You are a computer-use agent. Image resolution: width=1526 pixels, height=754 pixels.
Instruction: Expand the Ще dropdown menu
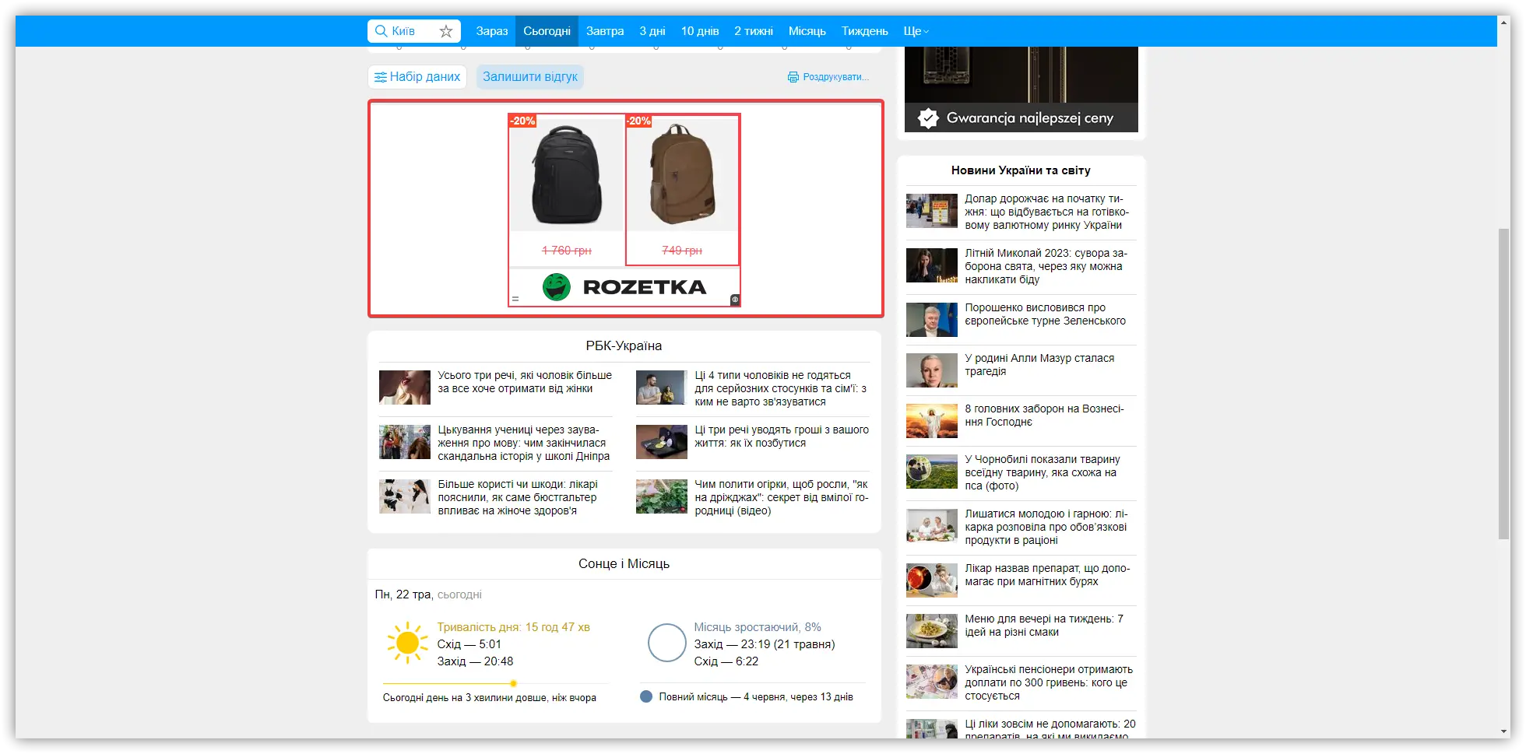click(916, 31)
